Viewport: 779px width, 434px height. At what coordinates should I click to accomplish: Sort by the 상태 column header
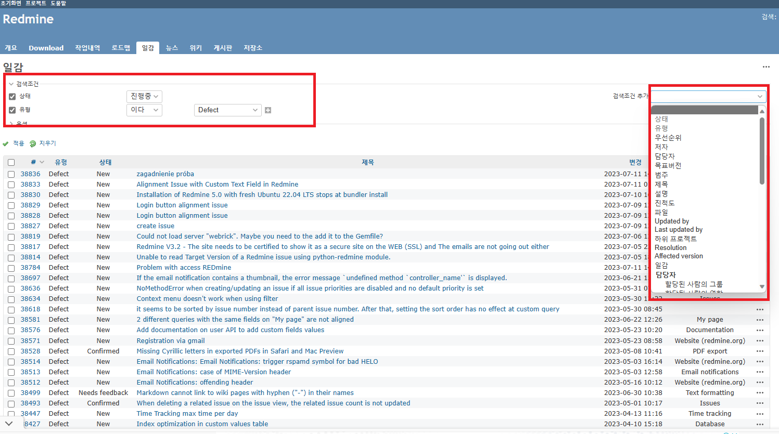[x=105, y=162]
